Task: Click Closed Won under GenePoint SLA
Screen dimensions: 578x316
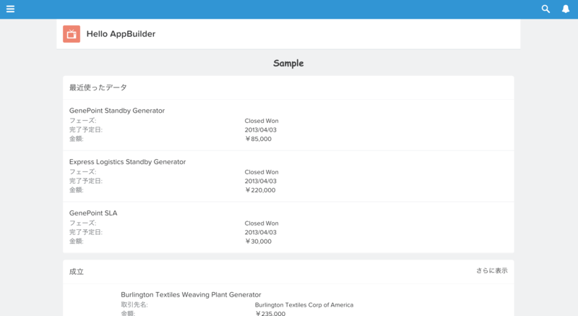Action: pos(262,223)
